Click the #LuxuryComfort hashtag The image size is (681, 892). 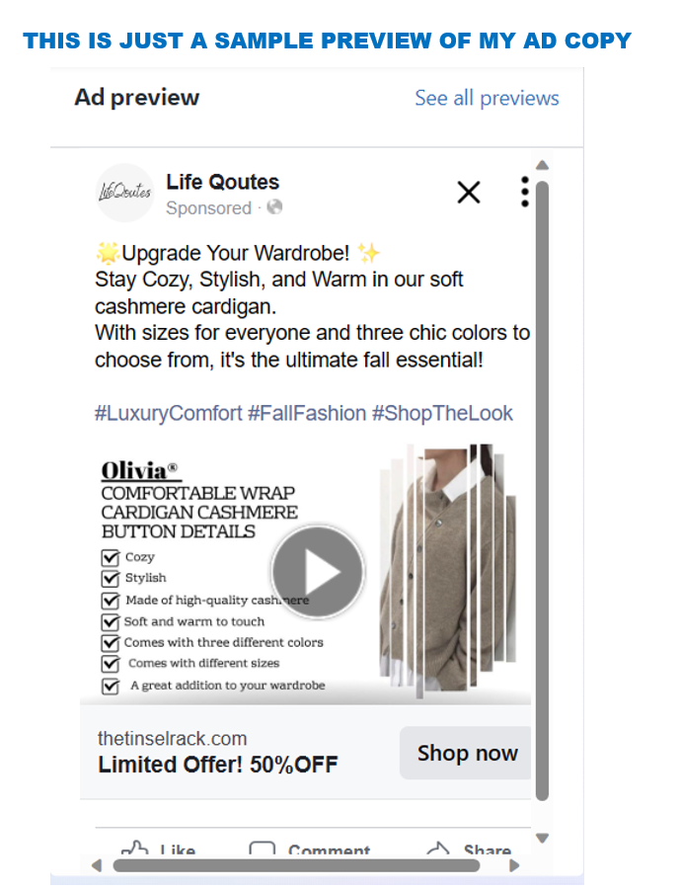coord(168,413)
